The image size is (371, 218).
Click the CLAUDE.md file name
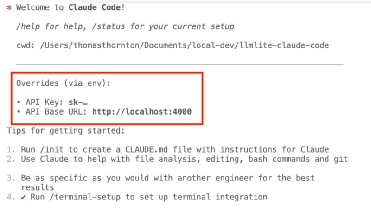pos(147,150)
